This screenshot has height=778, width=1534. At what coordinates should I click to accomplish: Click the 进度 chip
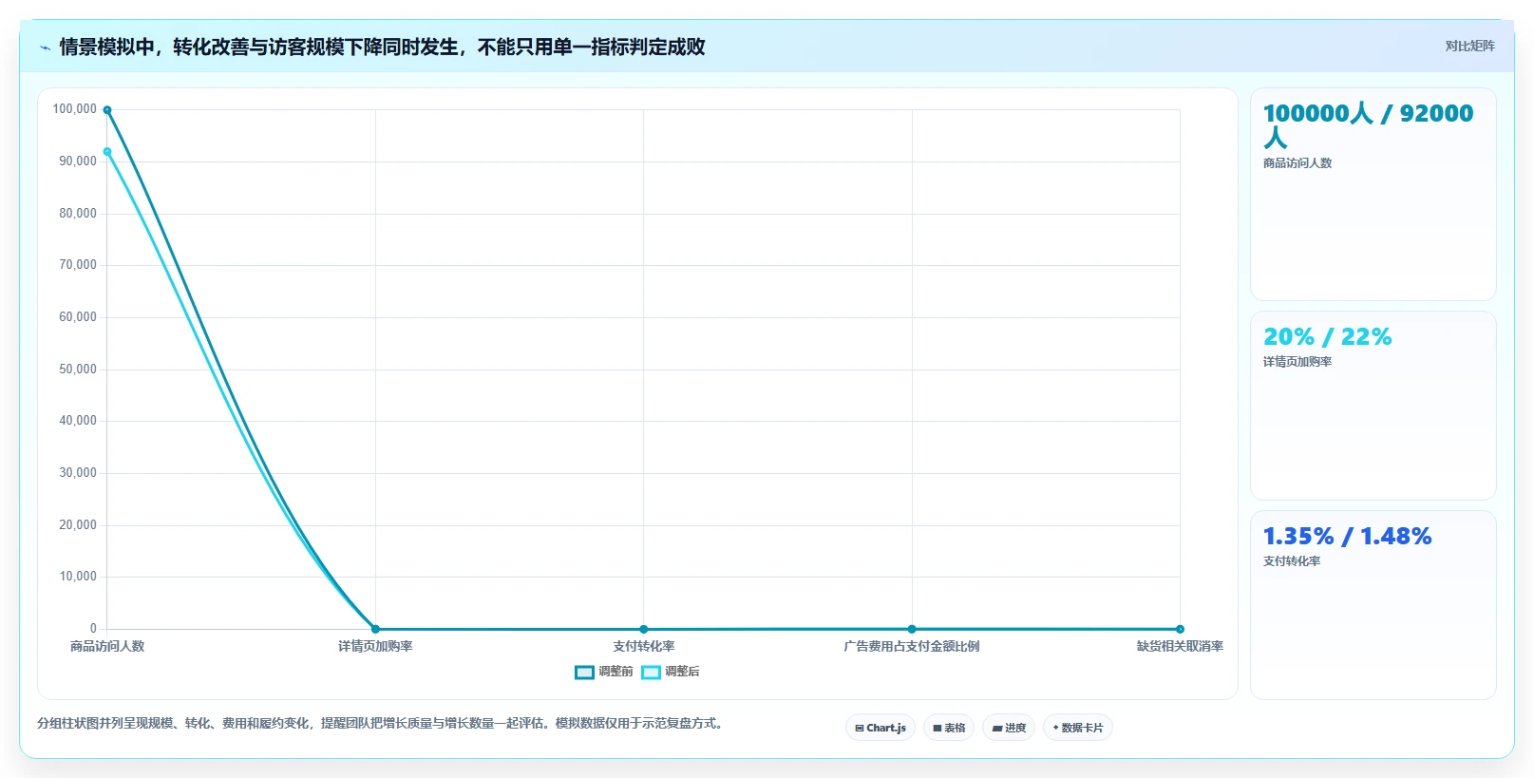coord(1009,728)
